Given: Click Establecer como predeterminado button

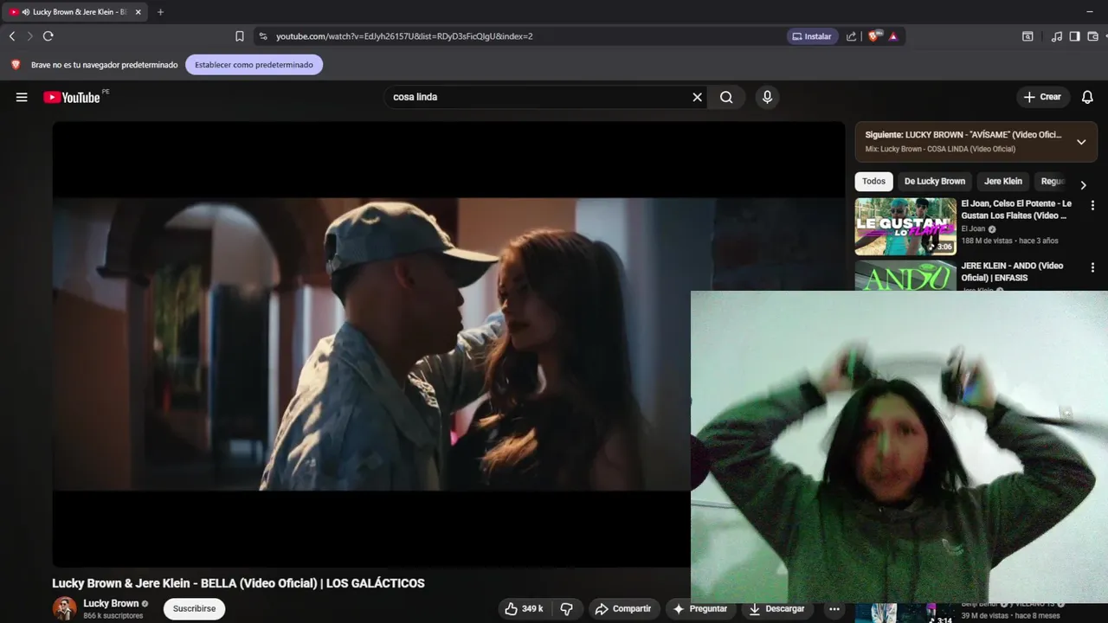Looking at the screenshot, I should click(254, 65).
